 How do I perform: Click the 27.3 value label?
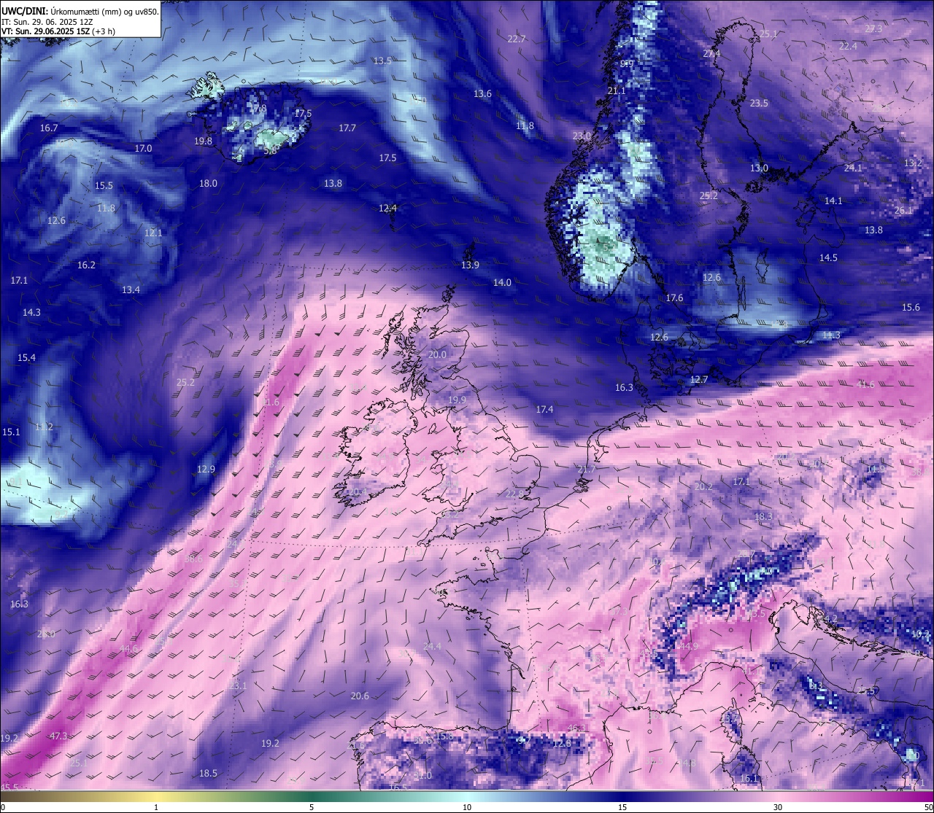(873, 29)
